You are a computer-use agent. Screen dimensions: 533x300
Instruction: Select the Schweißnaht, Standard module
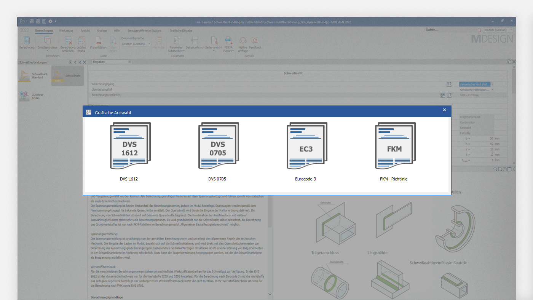click(x=34, y=75)
